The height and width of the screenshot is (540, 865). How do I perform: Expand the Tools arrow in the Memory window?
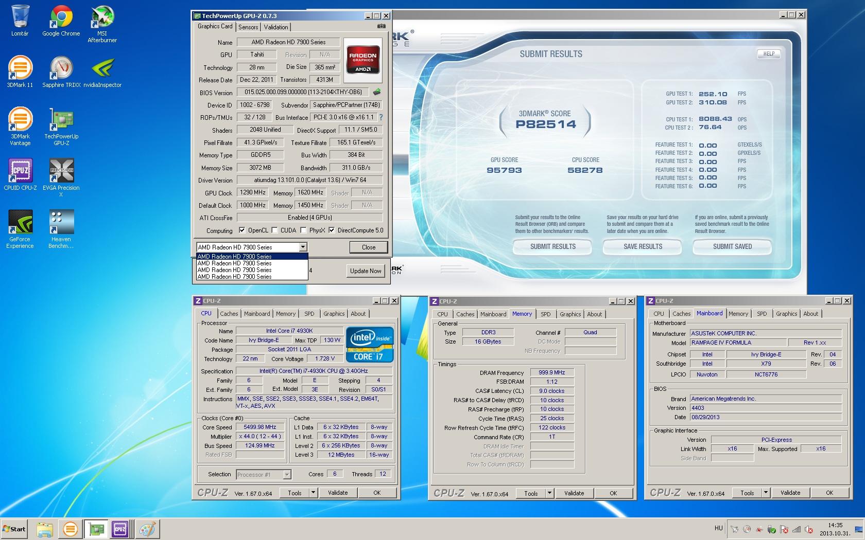tap(549, 493)
